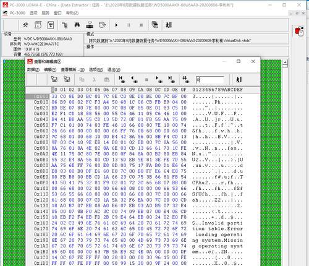Go to first sector in hex editor
The width and height of the screenshot is (309, 266).
pos(122,79)
